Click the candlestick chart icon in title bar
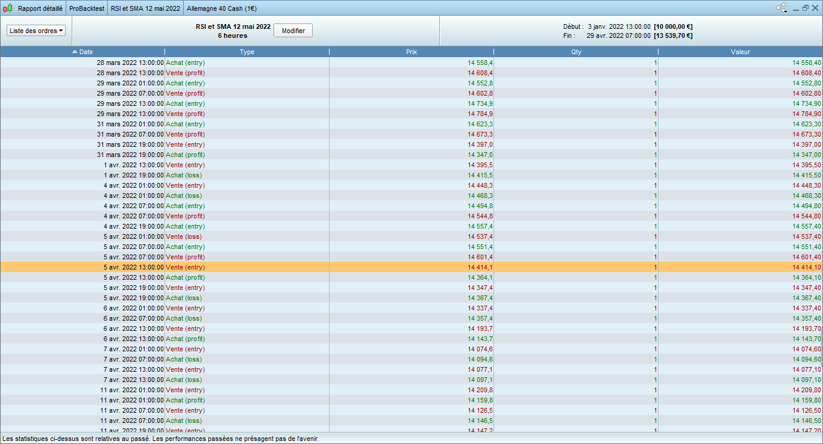The image size is (823, 444). tap(8, 8)
